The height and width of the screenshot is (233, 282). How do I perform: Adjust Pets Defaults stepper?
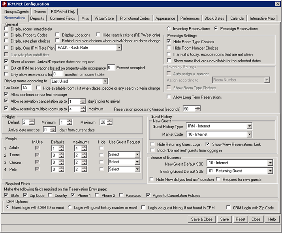[61, 169]
